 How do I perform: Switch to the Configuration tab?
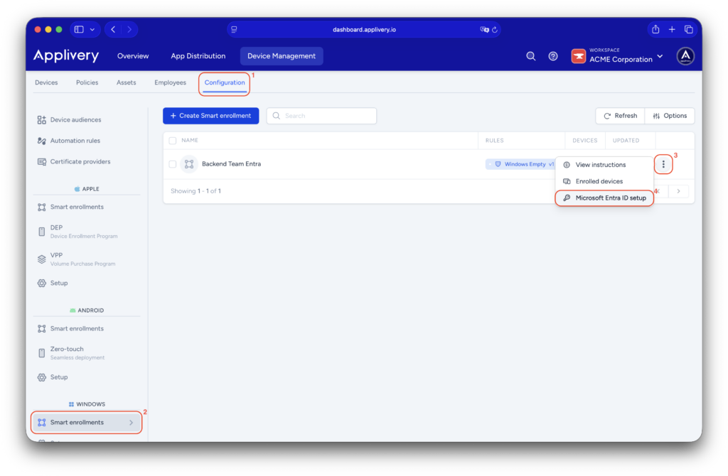[224, 82]
